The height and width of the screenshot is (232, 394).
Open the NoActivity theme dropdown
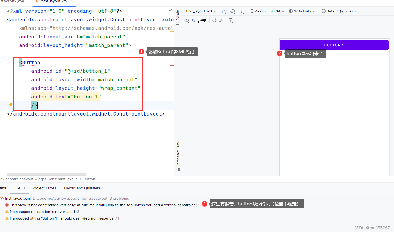pyautogui.click(x=302, y=11)
